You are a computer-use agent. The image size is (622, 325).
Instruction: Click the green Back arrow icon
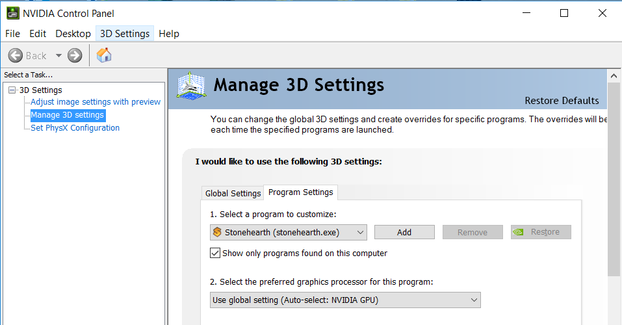click(16, 55)
